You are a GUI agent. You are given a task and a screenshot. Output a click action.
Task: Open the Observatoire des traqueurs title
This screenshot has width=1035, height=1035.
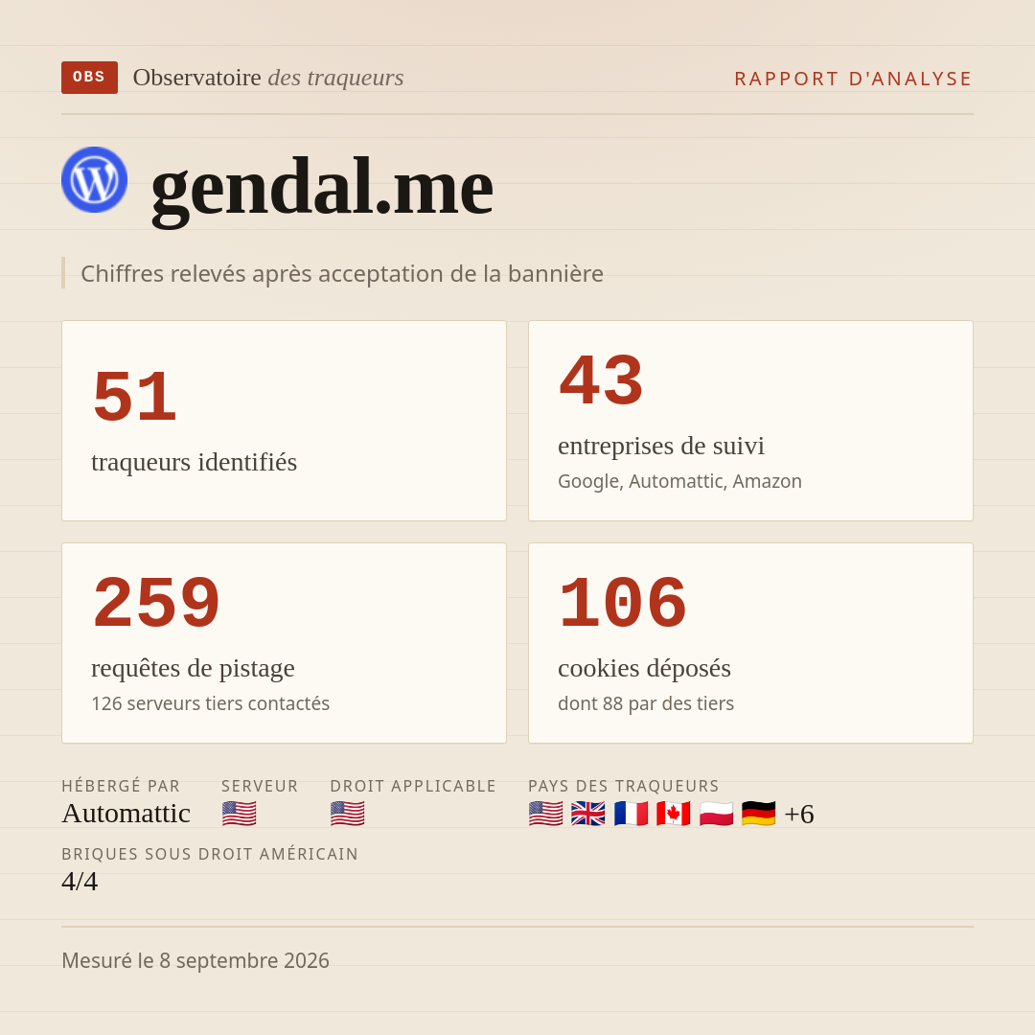coord(268,78)
